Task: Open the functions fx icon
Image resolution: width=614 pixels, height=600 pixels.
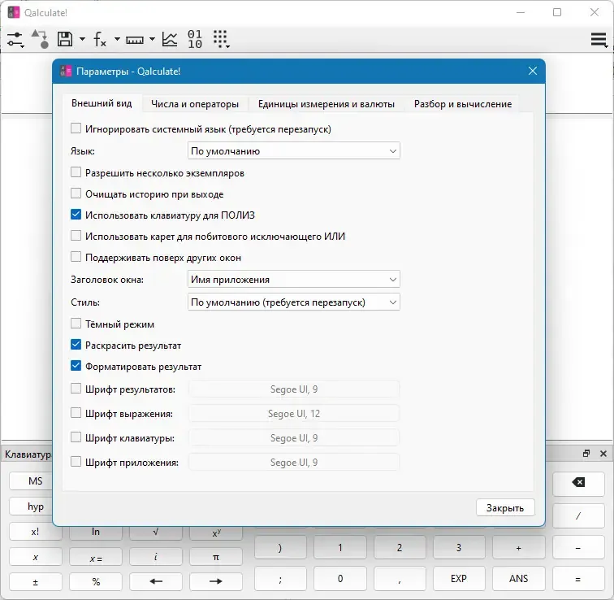Action: click(x=100, y=39)
